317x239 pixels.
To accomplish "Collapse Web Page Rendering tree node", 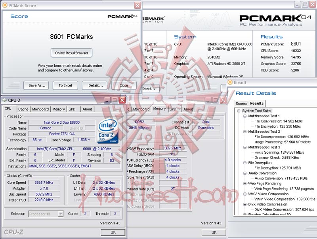I will pyautogui.click(x=245, y=184).
